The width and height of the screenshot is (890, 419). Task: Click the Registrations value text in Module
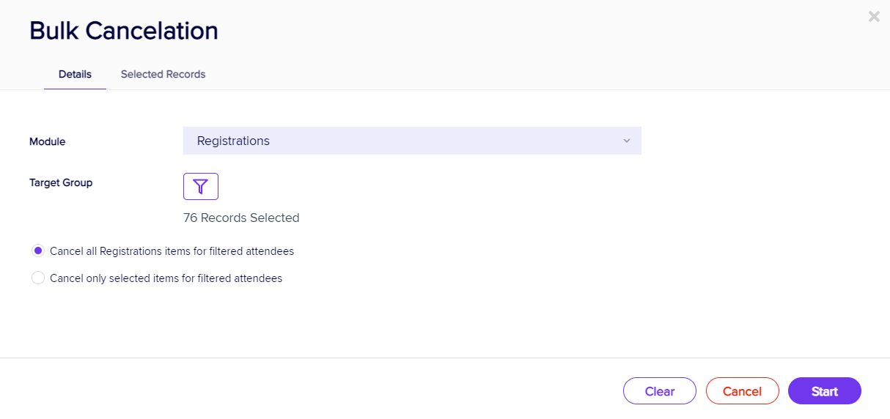(x=233, y=141)
